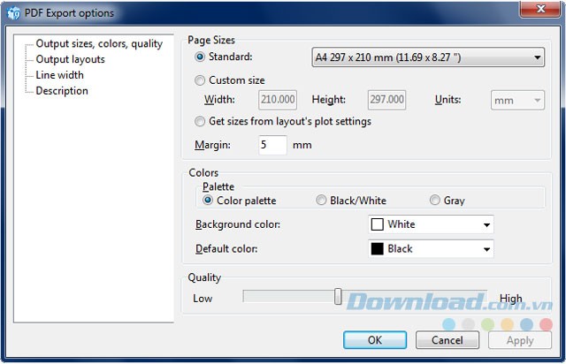Screen dimensions: 566x364
Task: Select Output sizes, colors, quality tree item
Action: click(99, 43)
